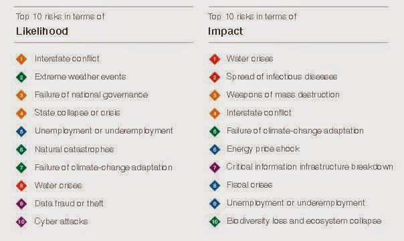Click the red diamond number 2 beside infectious diseases
Viewport: 404px width, 241px height.
point(215,77)
